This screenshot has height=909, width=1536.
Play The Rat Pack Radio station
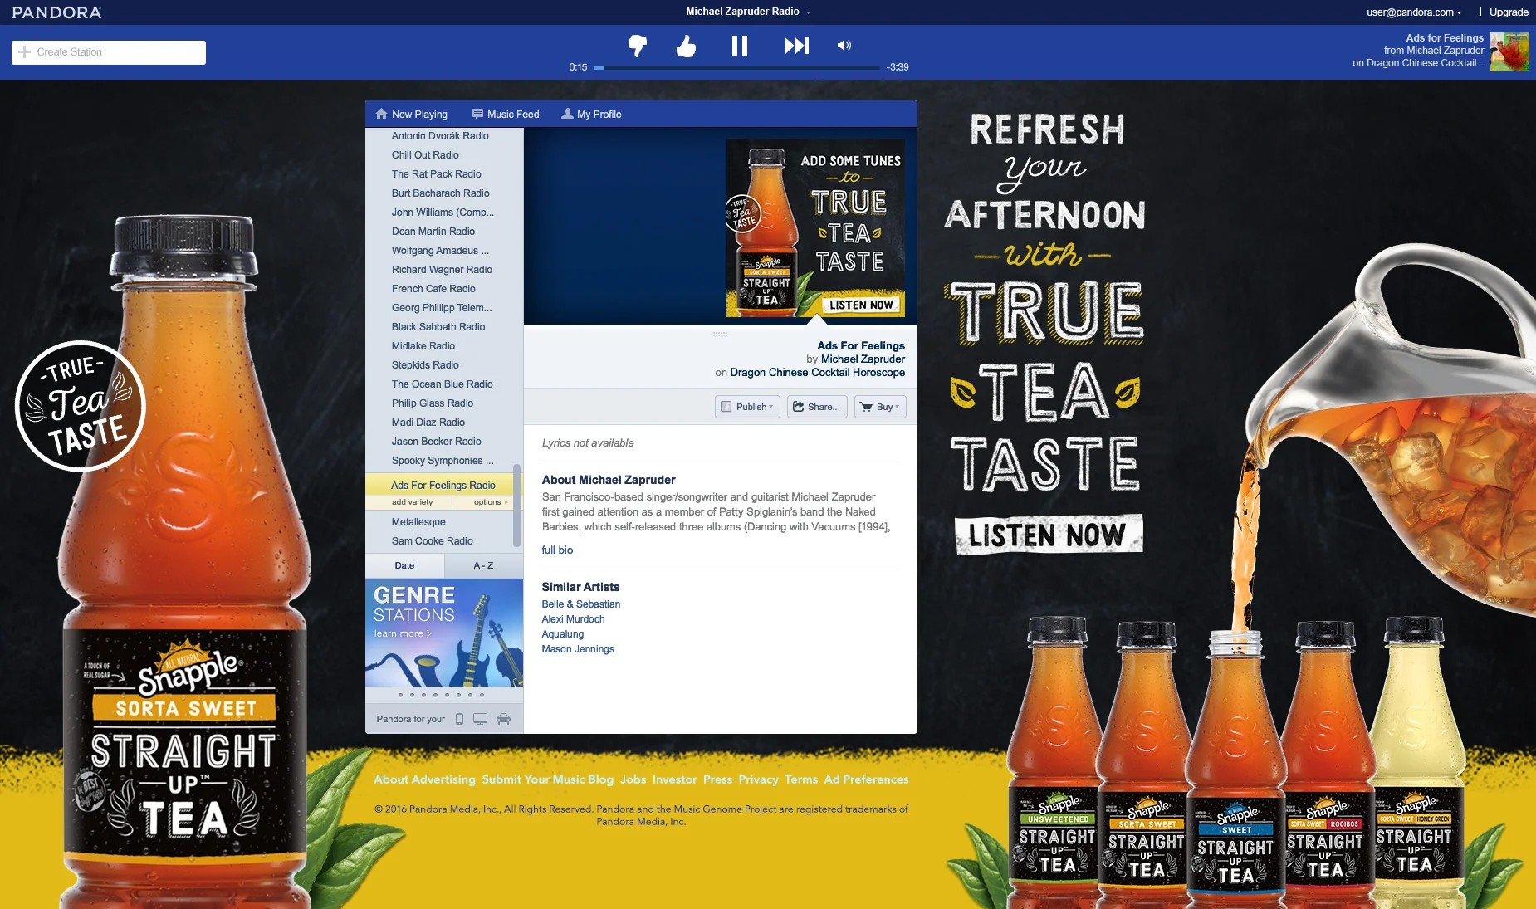[x=436, y=174]
